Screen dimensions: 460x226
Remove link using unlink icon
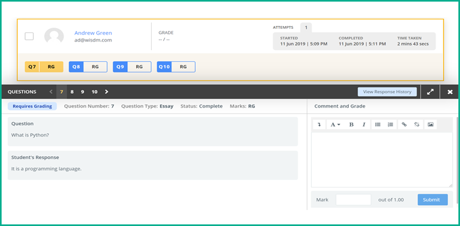[417, 124]
